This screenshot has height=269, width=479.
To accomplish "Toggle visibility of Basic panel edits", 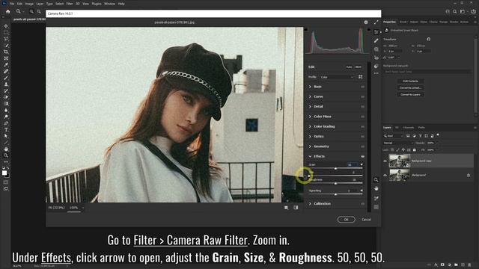I will (362, 87).
